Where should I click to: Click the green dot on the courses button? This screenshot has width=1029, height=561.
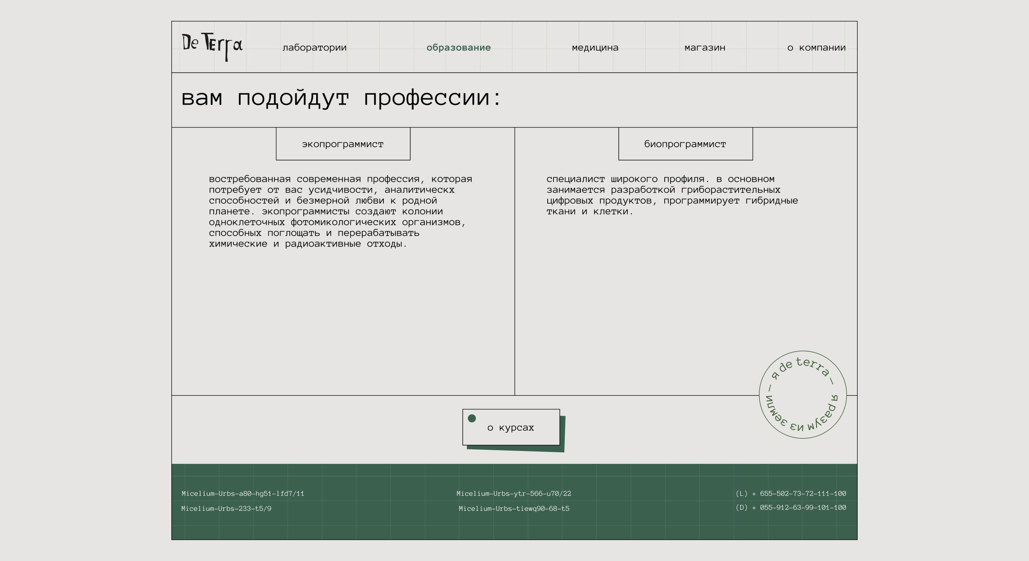click(472, 418)
